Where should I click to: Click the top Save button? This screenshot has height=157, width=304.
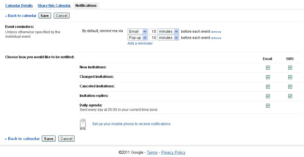click(x=45, y=16)
